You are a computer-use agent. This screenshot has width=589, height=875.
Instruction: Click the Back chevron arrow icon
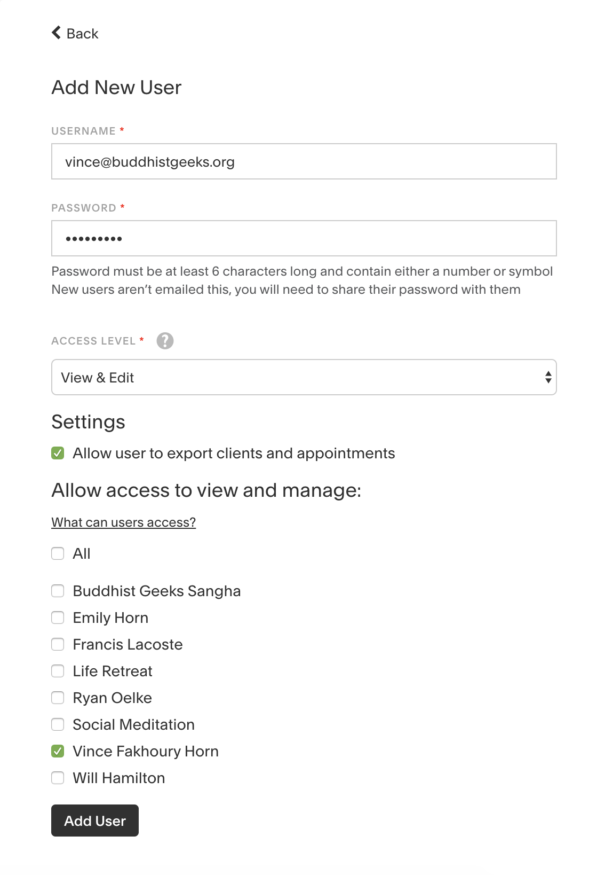pyautogui.click(x=57, y=33)
